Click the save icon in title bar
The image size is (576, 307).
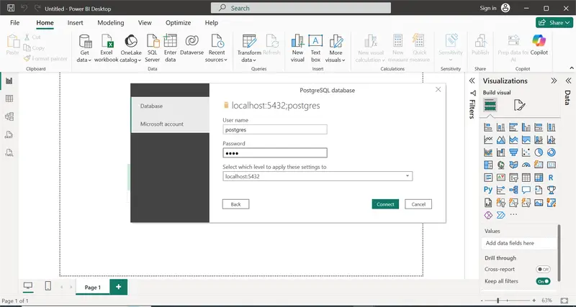(x=11, y=8)
